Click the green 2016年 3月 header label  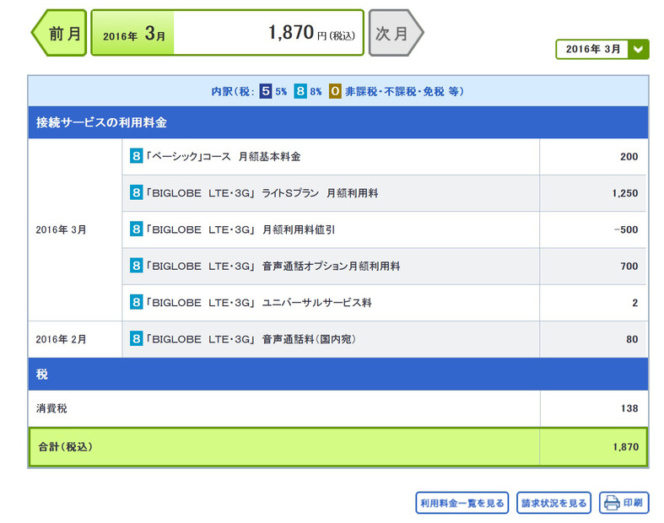(x=133, y=33)
